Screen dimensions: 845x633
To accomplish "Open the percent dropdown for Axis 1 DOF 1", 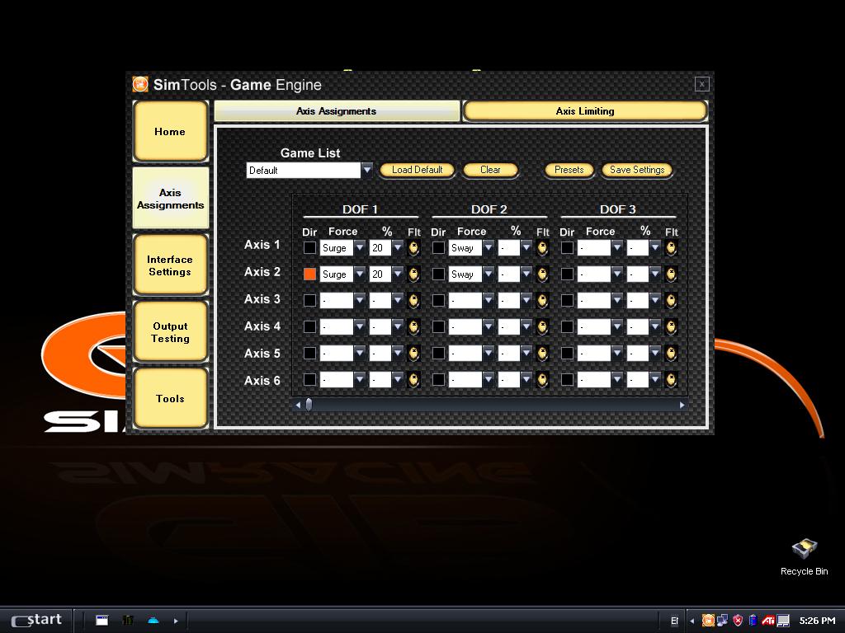I will 398,247.
